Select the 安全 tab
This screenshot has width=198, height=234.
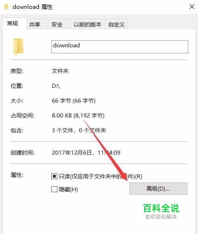point(57,25)
